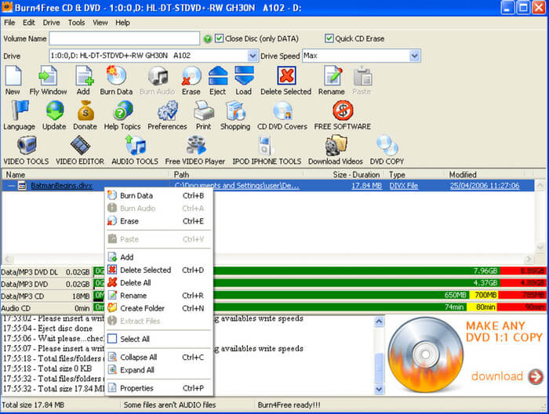The width and height of the screenshot is (549, 414).
Task: Open the Edit menu
Action: point(29,23)
